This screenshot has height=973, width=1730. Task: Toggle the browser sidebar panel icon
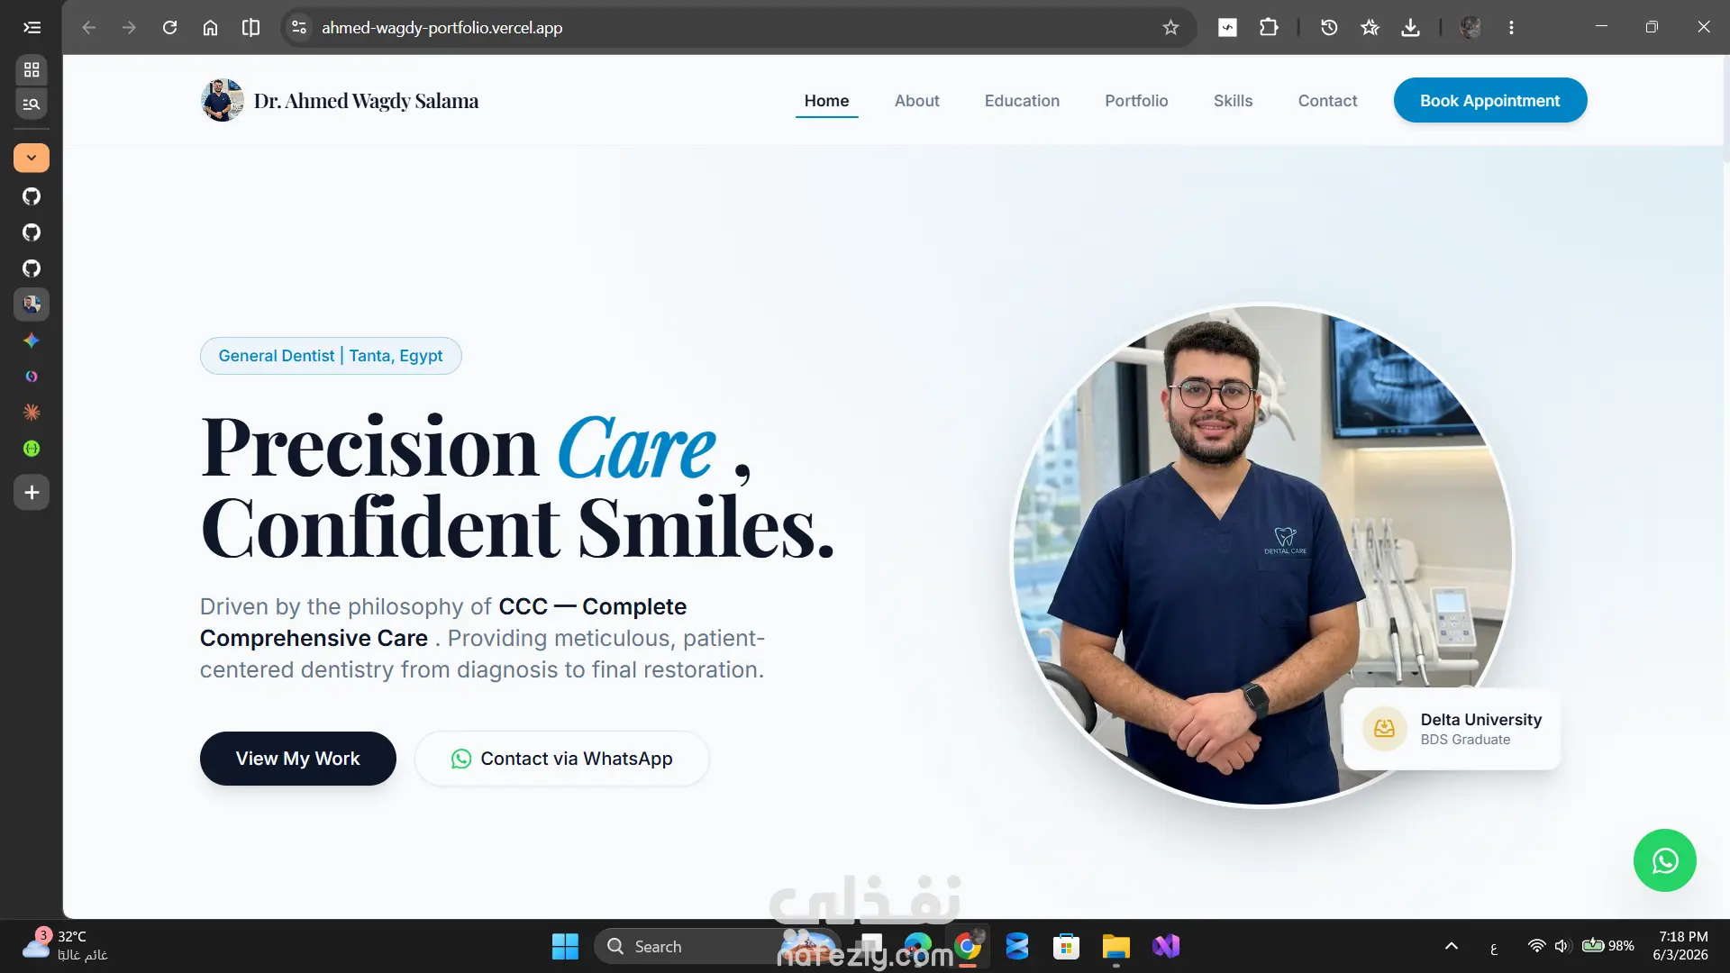[32, 28]
